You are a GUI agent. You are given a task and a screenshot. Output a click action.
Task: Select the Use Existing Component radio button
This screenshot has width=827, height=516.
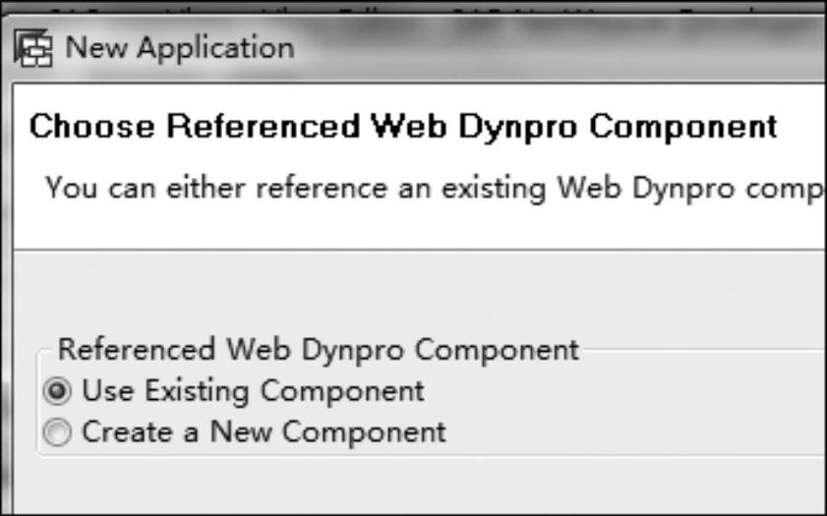click(57, 391)
